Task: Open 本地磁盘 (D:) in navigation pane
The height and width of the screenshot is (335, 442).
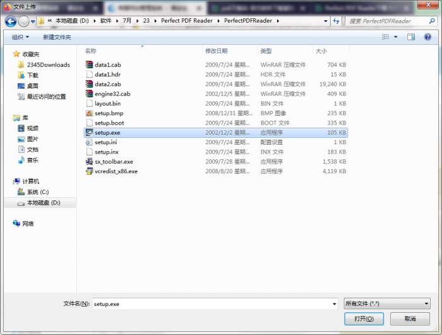Action: tap(44, 203)
